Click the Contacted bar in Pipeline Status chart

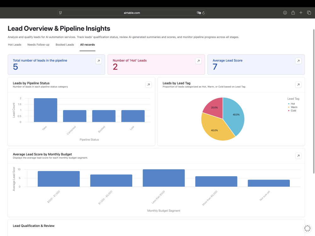[x=75, y=116]
